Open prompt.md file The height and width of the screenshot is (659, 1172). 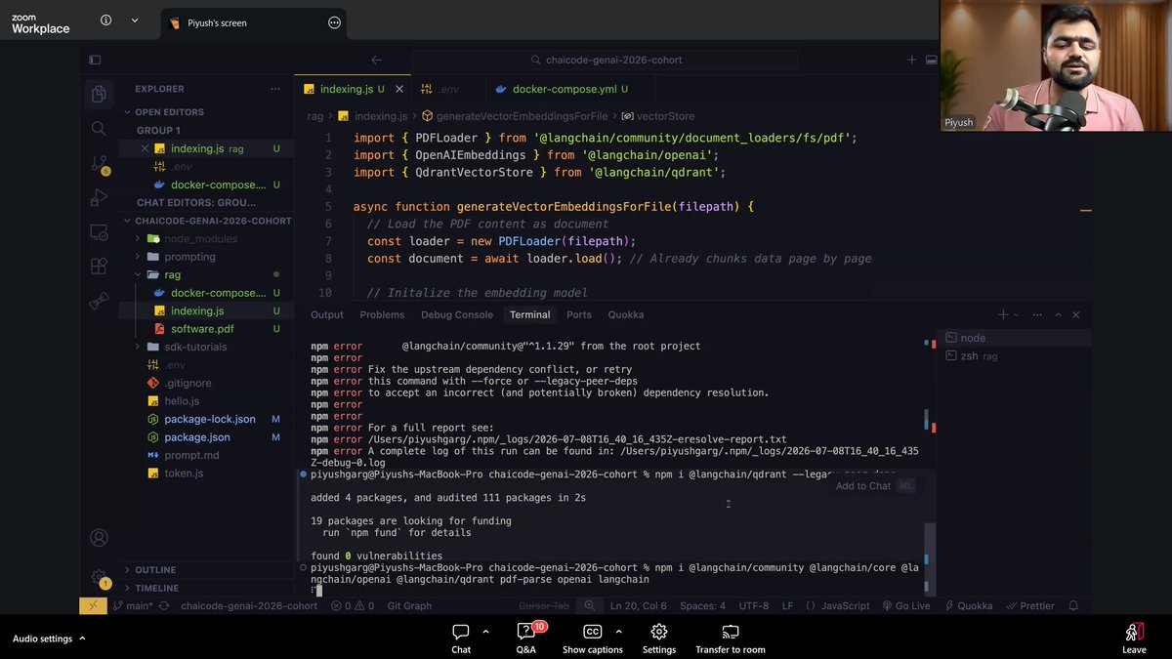pyautogui.click(x=191, y=455)
